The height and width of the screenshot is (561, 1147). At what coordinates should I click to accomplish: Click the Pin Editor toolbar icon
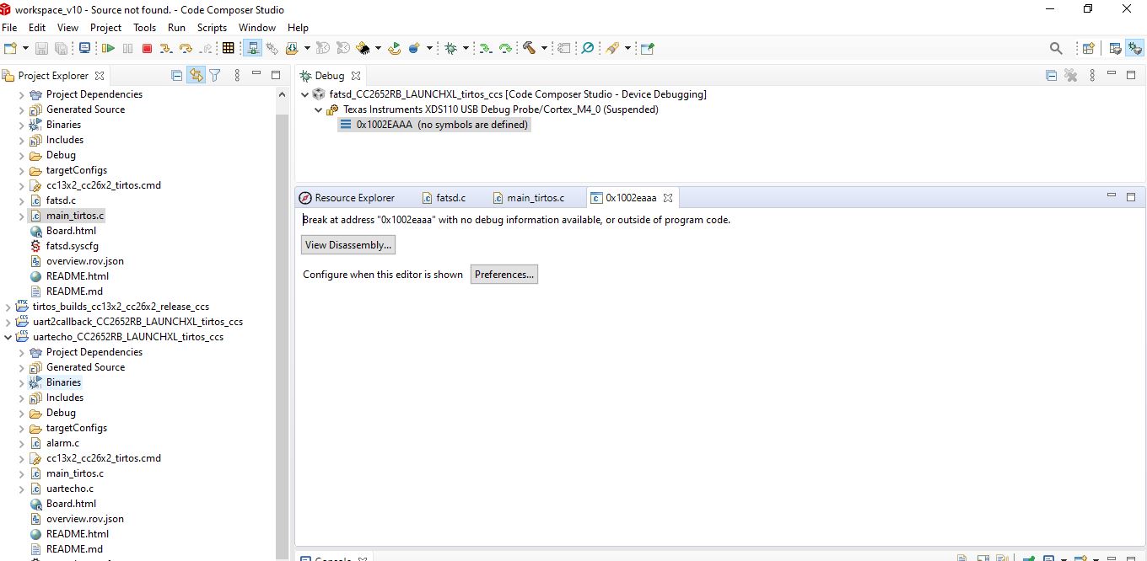[647, 48]
